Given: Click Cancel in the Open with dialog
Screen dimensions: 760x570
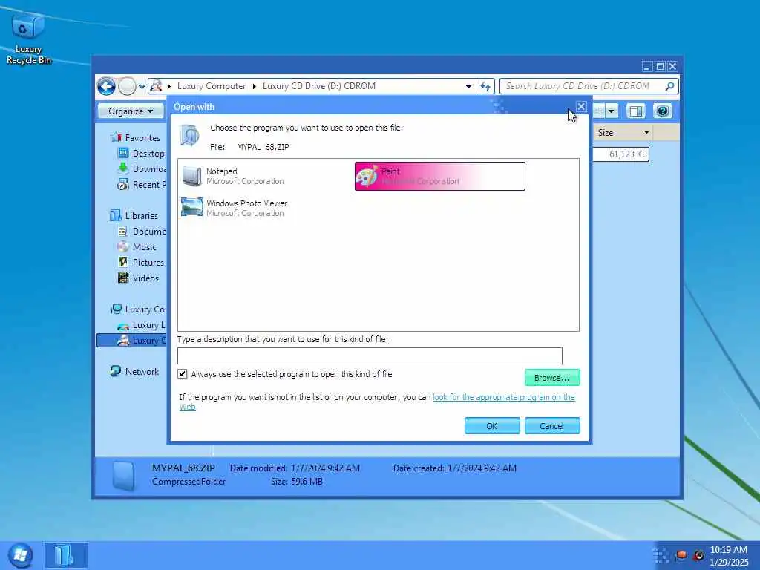Looking at the screenshot, I should point(552,425).
